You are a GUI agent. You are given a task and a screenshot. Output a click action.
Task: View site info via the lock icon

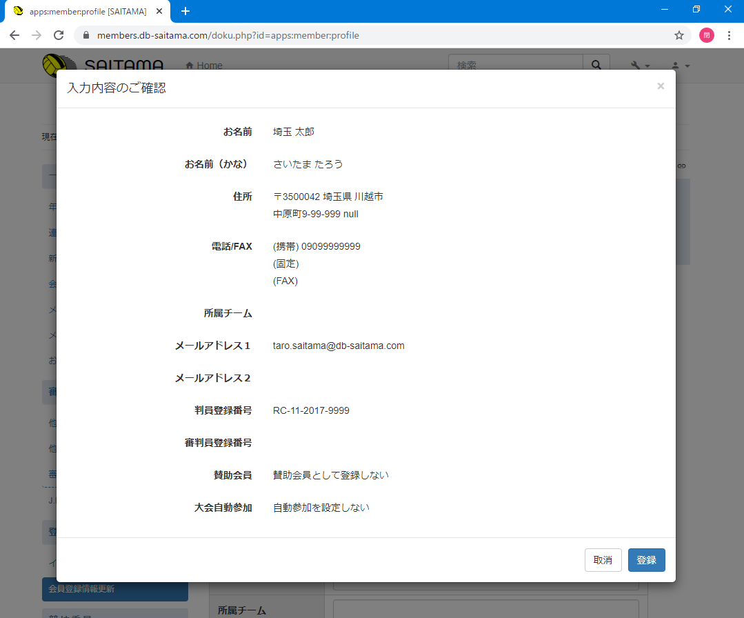(x=86, y=35)
